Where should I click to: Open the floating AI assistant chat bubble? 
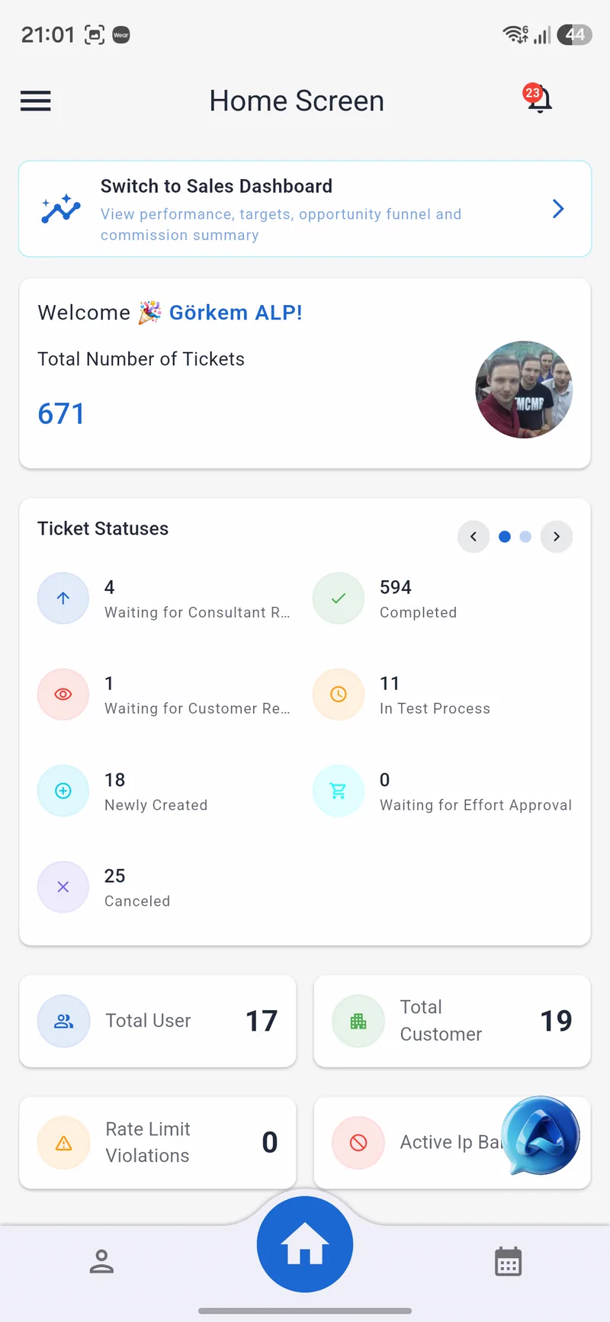tap(540, 1135)
